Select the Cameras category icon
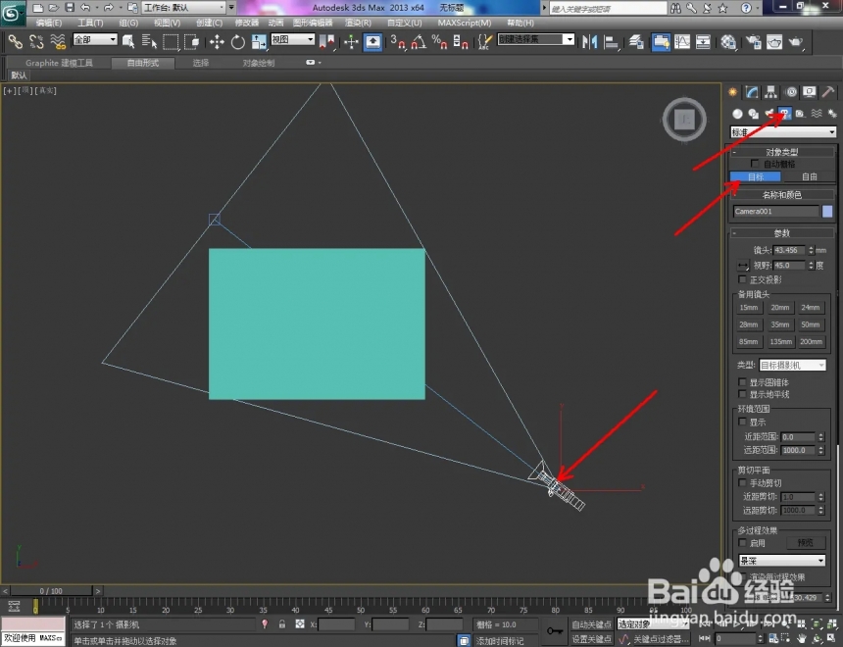This screenshot has height=647, width=843. (x=785, y=113)
